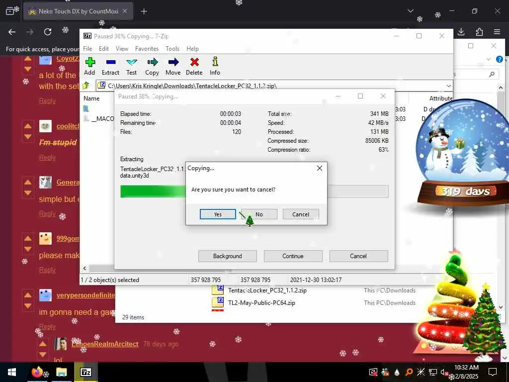
Task: Open the Favorites menu in 7-Zip
Action: tap(147, 49)
